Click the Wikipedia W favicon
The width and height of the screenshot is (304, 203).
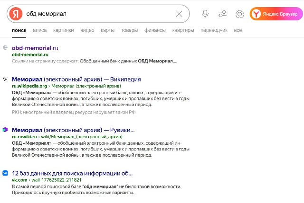[x=5, y=79]
